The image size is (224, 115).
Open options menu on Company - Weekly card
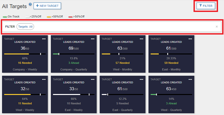(44, 39)
